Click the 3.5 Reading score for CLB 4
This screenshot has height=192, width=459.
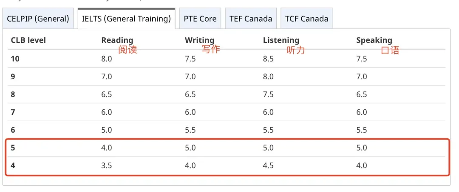107,165
